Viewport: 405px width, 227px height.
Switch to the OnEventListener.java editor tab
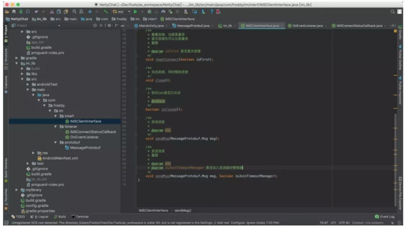308,25
